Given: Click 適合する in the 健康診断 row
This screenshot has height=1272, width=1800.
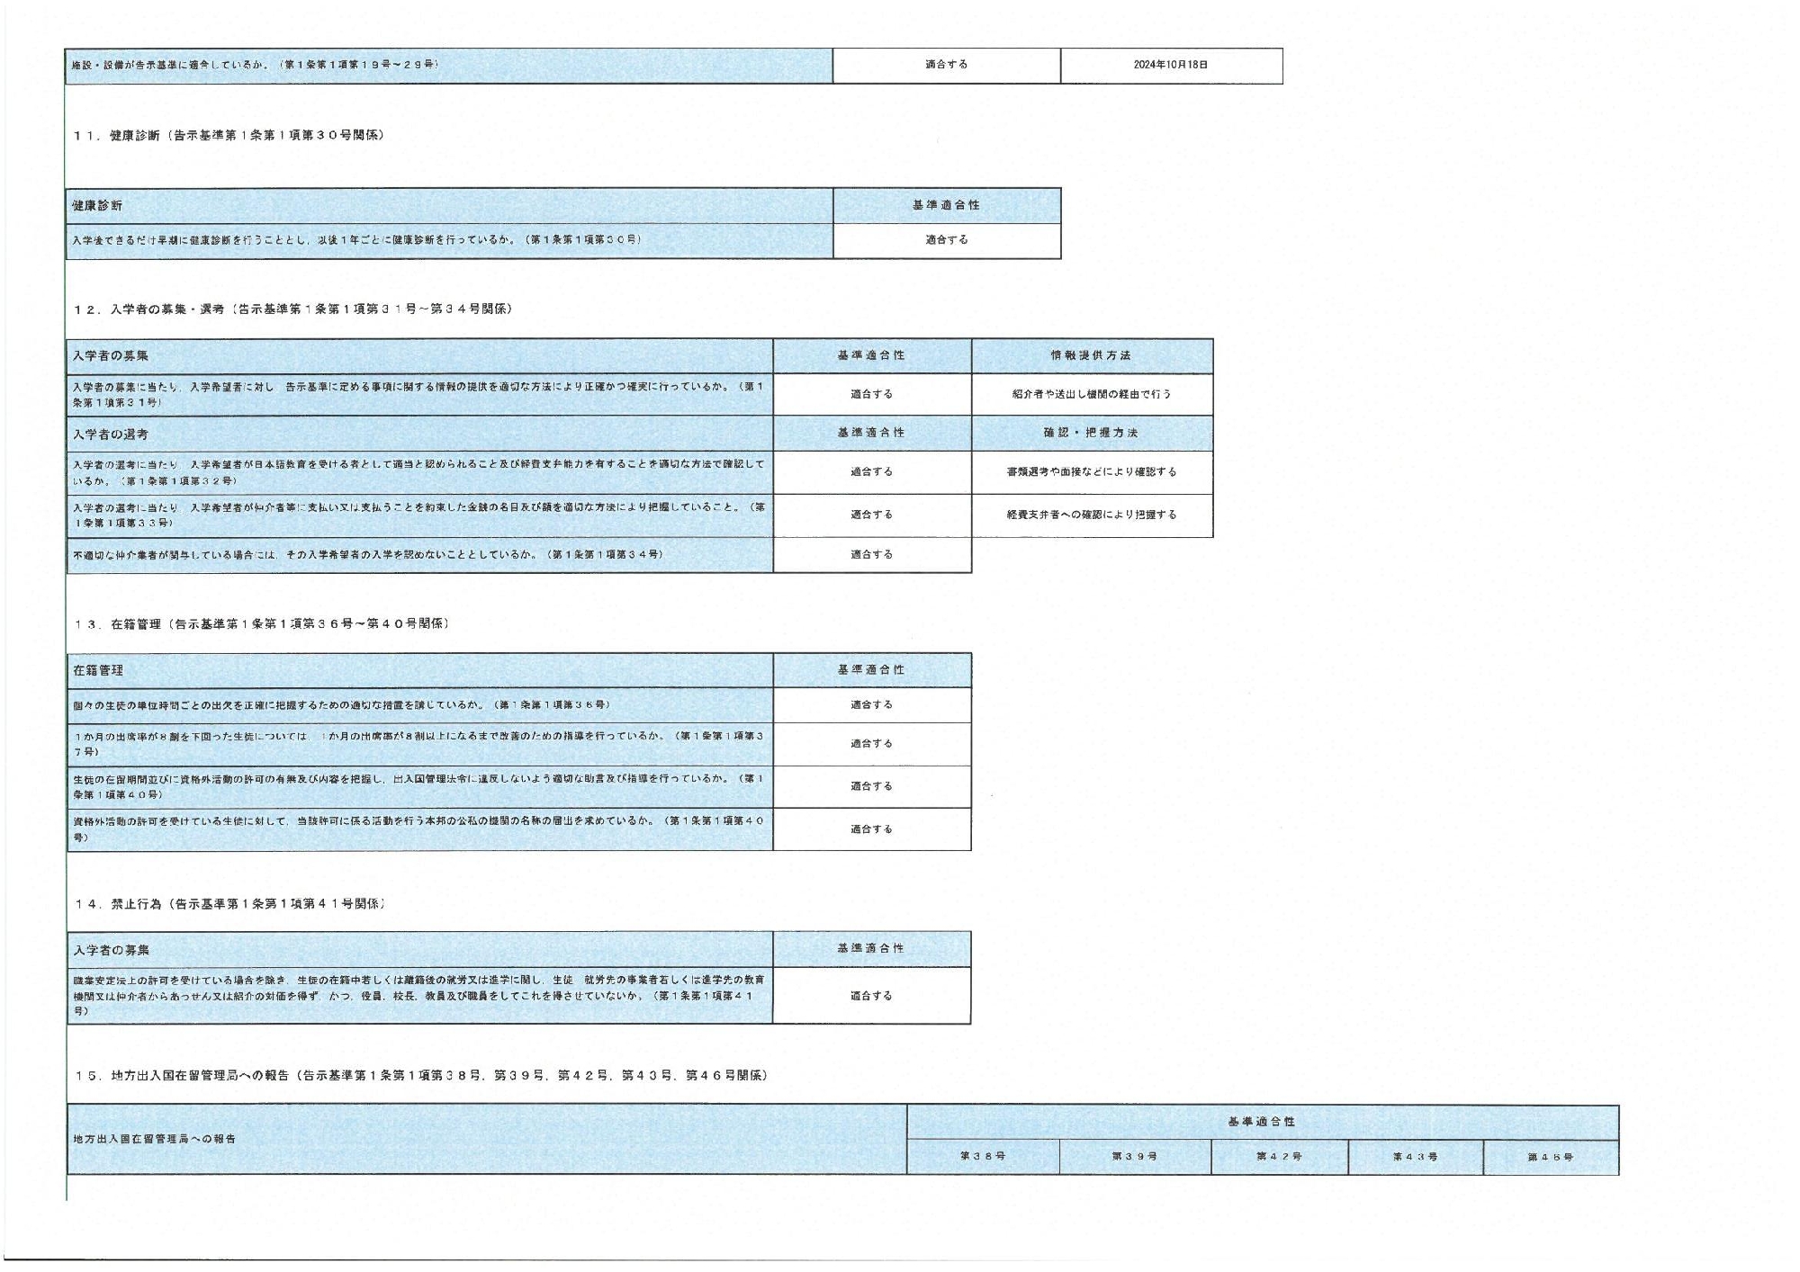Looking at the screenshot, I should click(x=946, y=240).
